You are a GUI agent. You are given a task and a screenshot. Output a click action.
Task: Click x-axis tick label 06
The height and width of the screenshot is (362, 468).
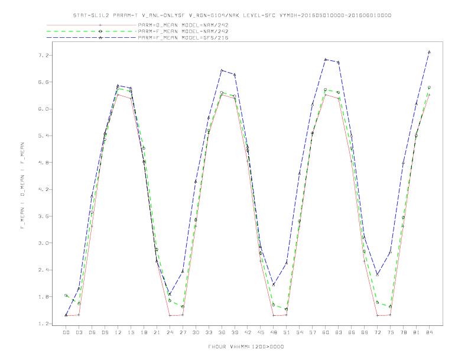(92, 332)
